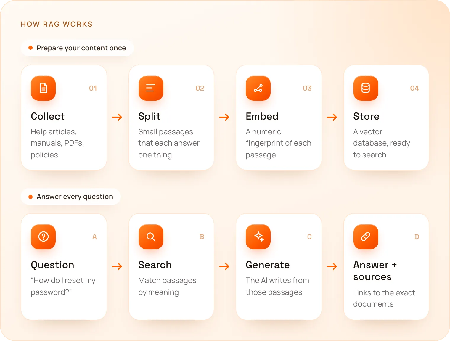Screen dimensions: 450x341
Task: Click the 'Split' card title
Action: pos(149,117)
